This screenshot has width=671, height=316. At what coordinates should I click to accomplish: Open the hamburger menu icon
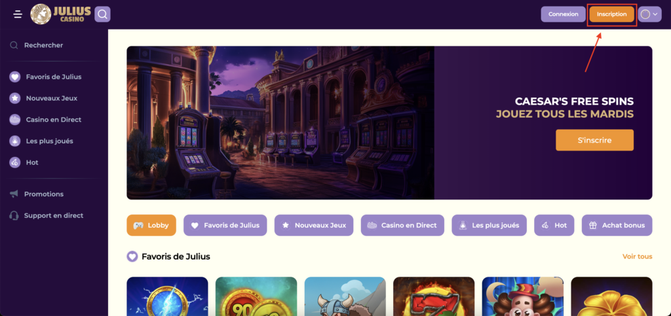click(18, 14)
